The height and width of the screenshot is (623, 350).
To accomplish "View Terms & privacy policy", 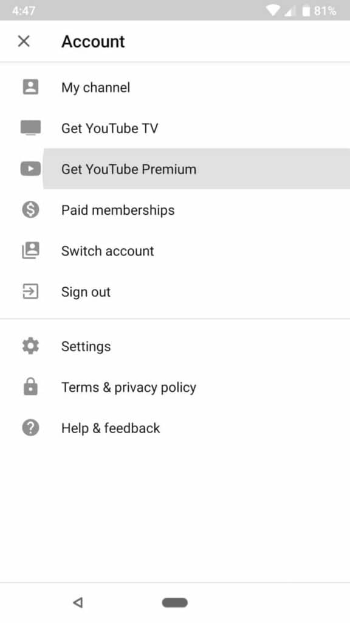I will coord(175,387).
